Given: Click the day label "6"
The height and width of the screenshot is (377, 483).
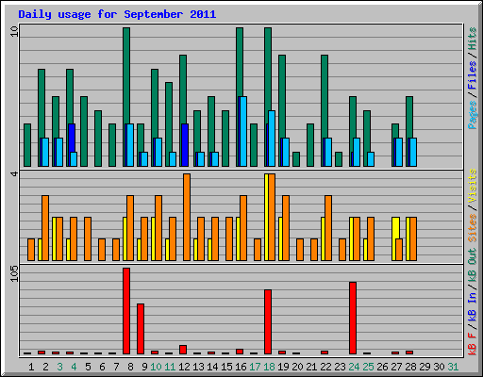Looking at the screenshot, I should tap(102, 367).
